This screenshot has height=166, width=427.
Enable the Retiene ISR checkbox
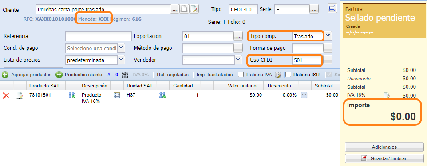(x=289, y=75)
